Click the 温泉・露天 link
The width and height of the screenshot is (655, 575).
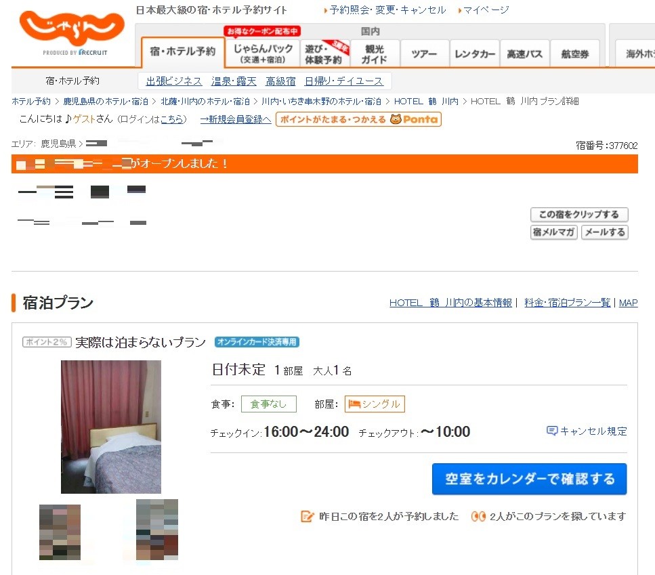232,81
